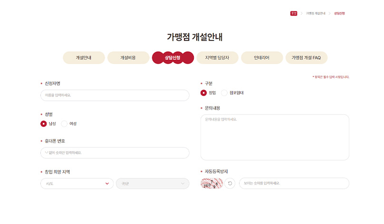This screenshot has height=224, width=384.
Task: Open the 가맹점 개설 FAQ tab
Action: pos(307,58)
